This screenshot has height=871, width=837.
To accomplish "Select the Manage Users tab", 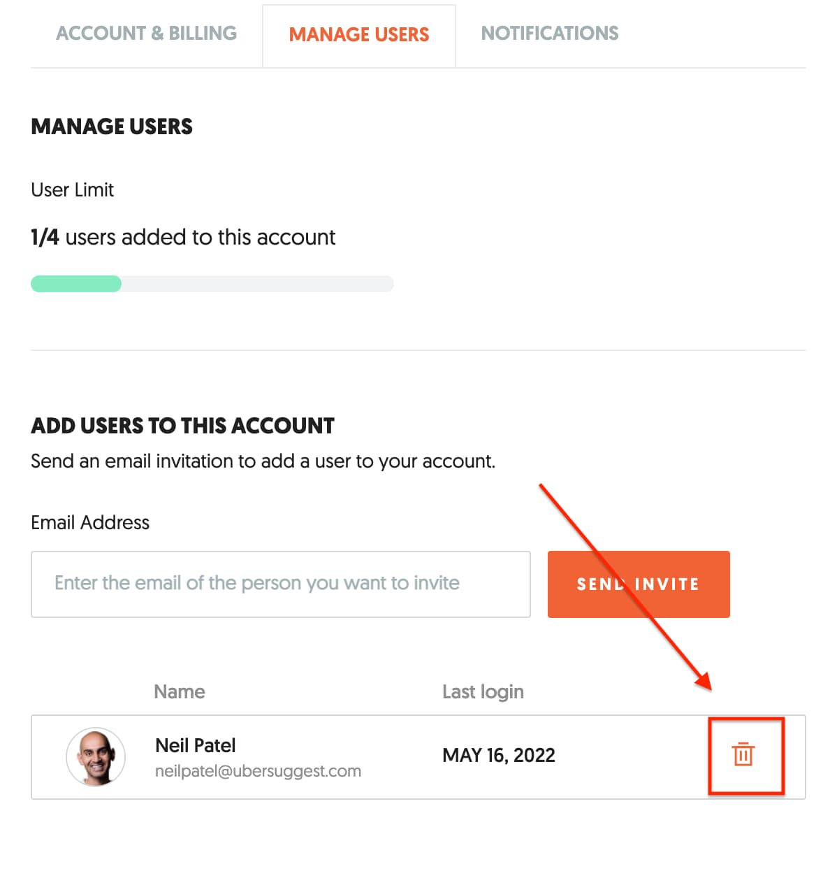I will [359, 35].
